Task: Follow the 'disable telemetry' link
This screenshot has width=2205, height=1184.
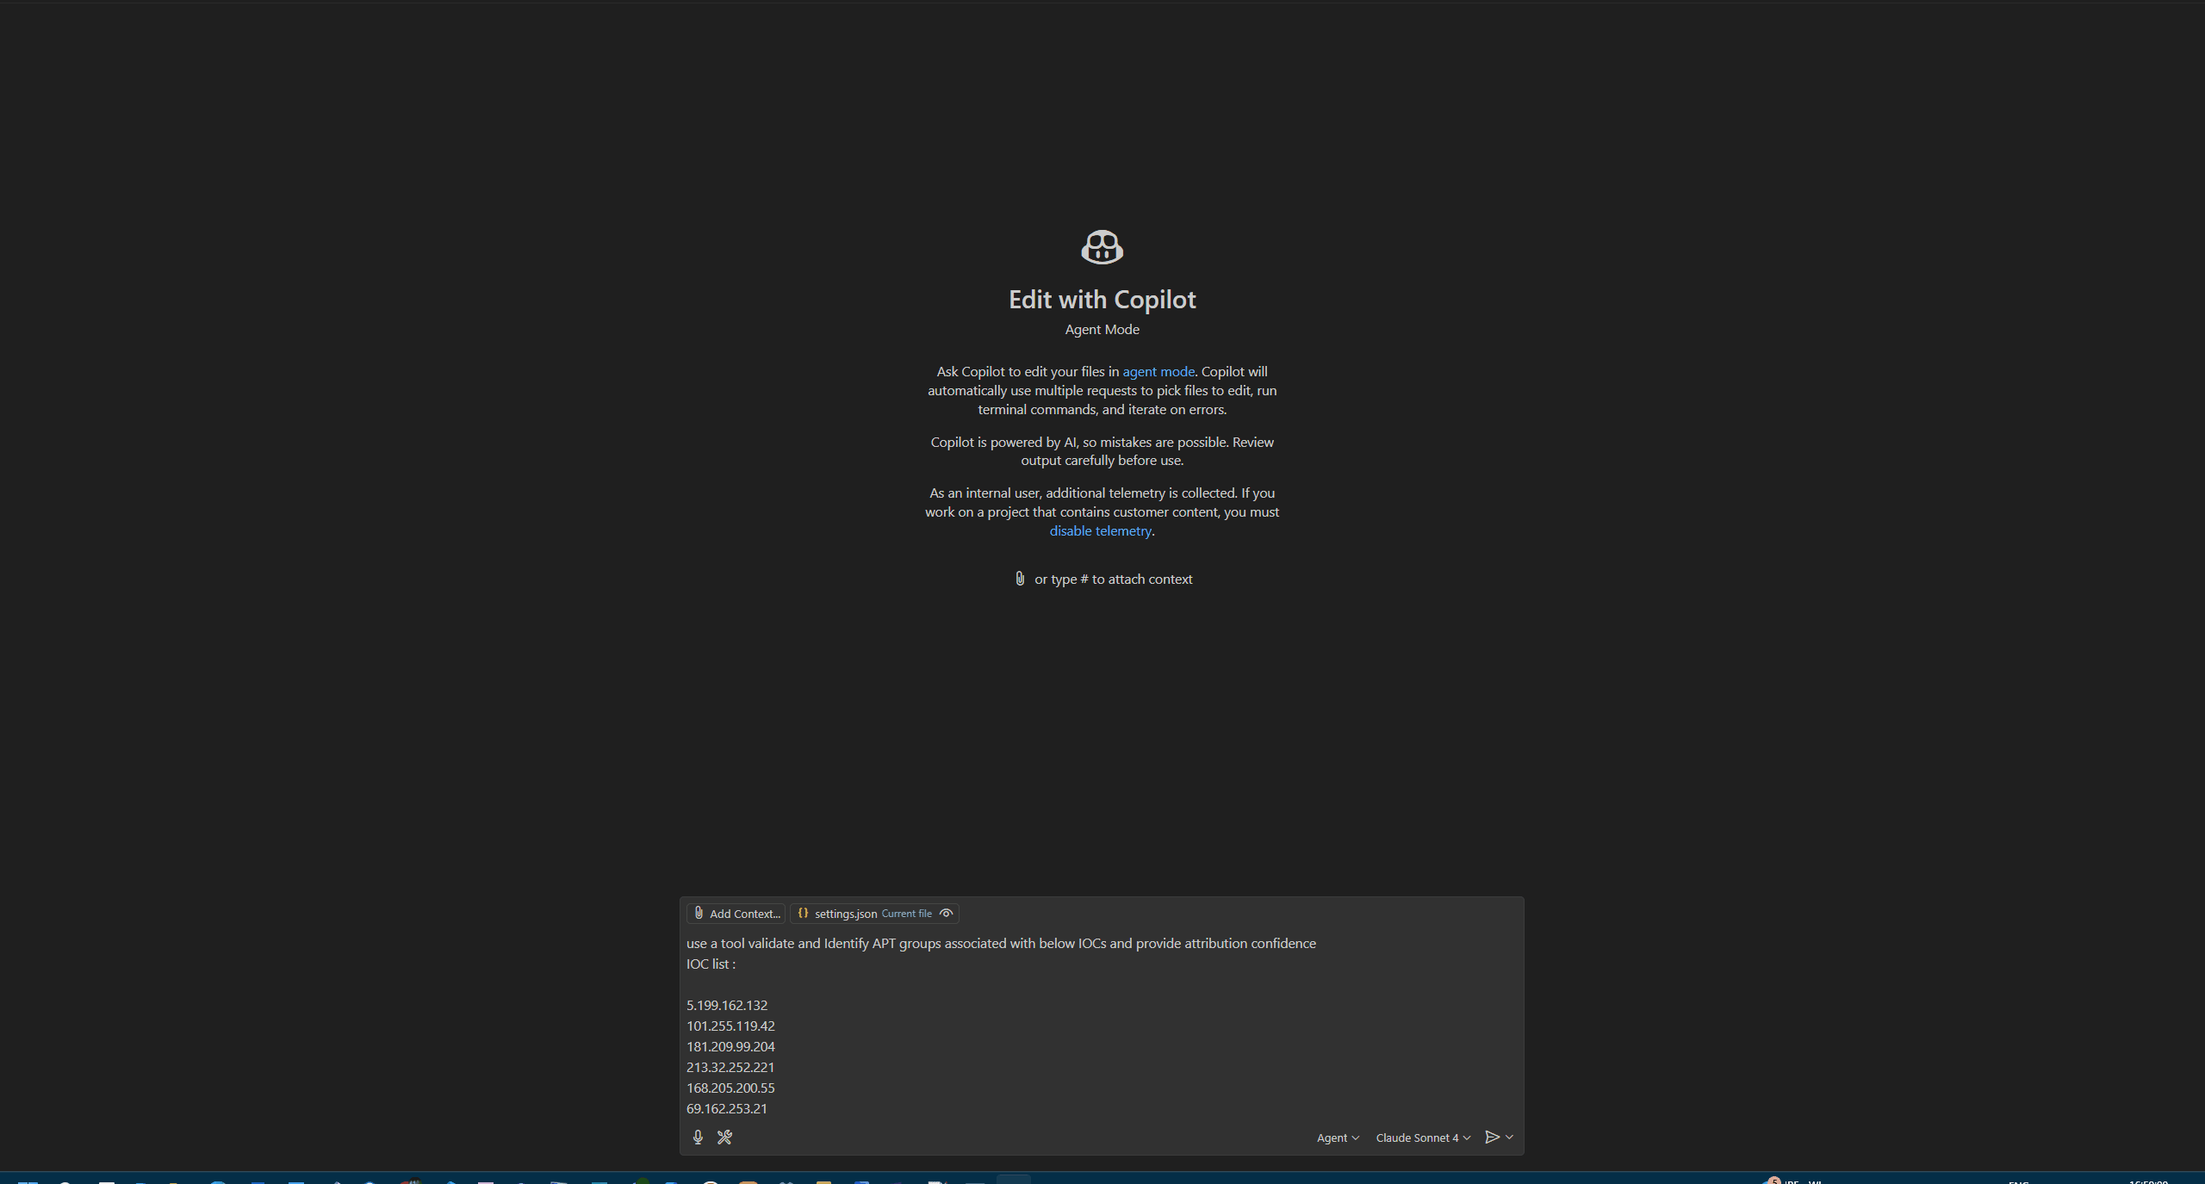Action: (1100, 530)
